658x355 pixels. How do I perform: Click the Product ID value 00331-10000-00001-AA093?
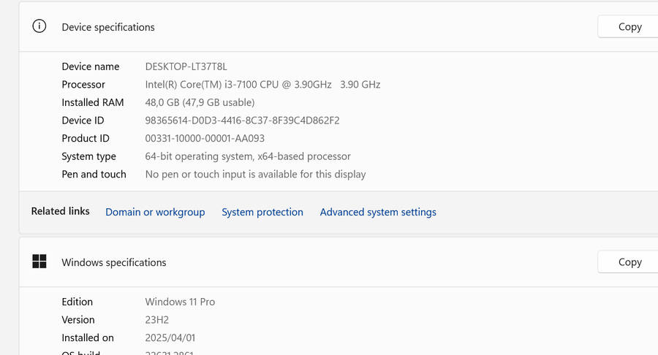click(205, 138)
